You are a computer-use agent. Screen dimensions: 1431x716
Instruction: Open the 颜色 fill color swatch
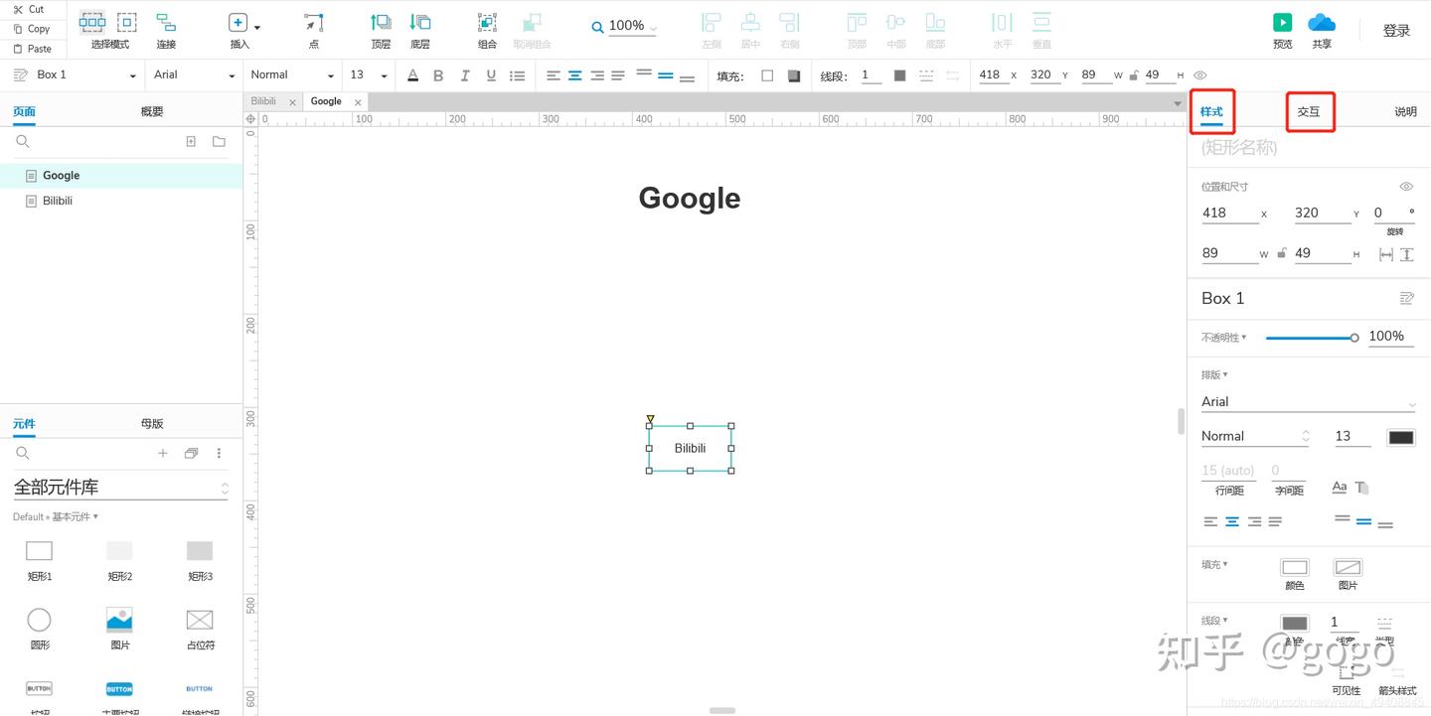pos(1294,568)
